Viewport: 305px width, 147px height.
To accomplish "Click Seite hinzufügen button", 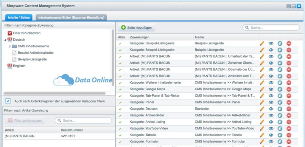I will click(x=136, y=28).
